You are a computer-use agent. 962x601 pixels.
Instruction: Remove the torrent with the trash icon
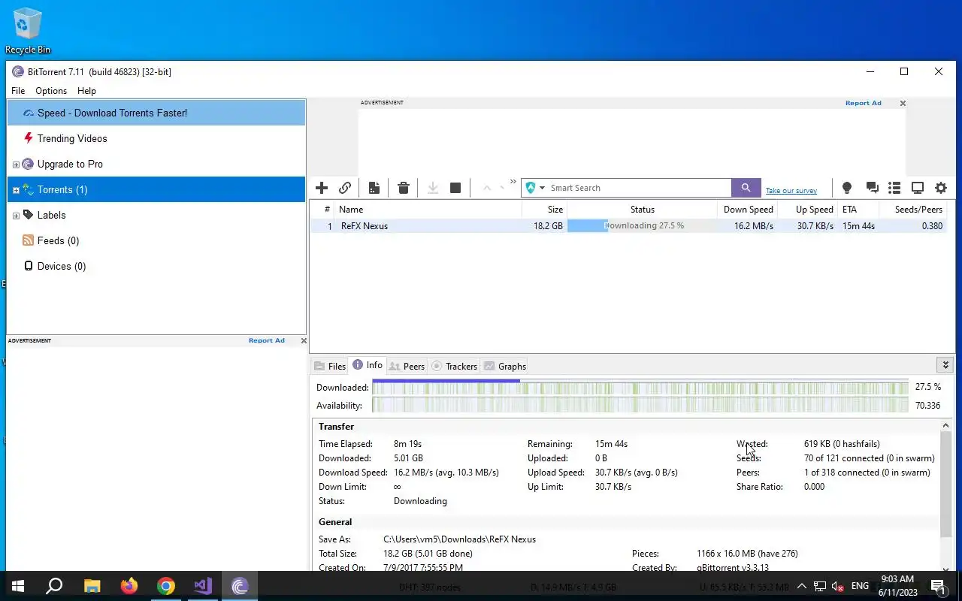(404, 188)
